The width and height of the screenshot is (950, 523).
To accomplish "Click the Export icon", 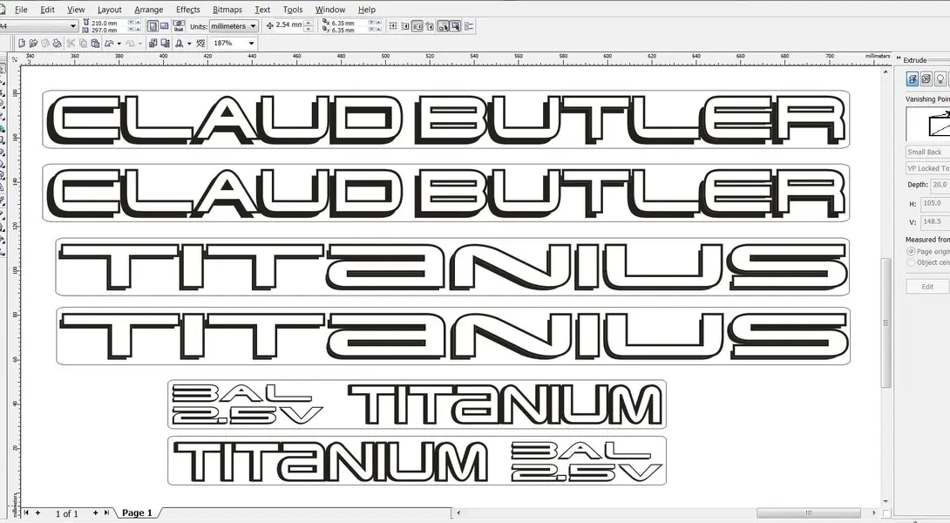I will pos(165,43).
